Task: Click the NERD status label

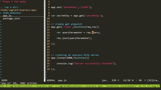Action: click(4, 80)
